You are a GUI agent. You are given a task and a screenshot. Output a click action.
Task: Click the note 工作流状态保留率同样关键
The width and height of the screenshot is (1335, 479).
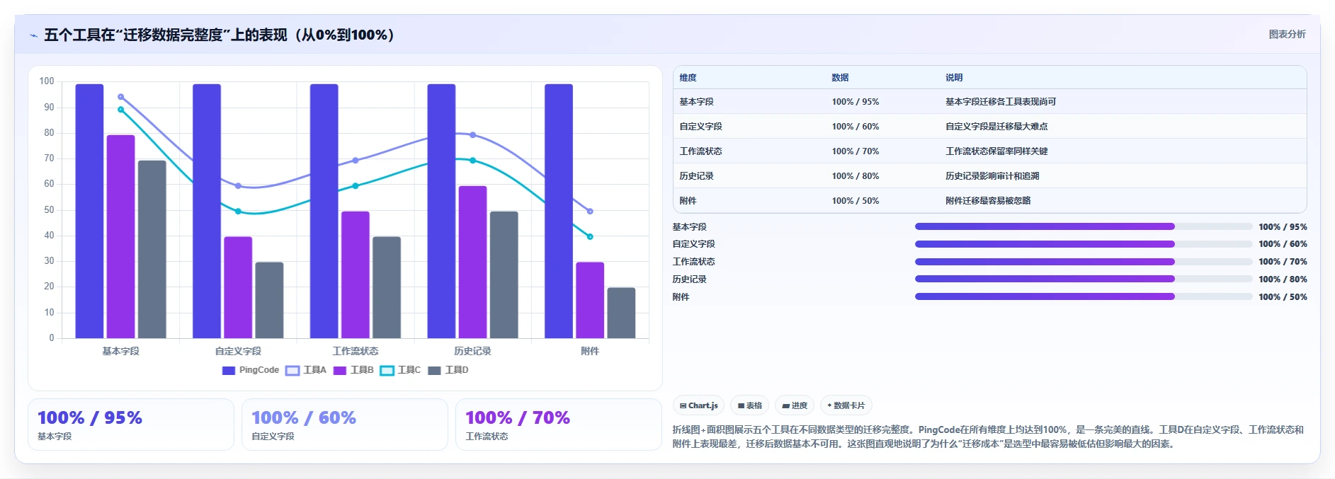click(996, 151)
